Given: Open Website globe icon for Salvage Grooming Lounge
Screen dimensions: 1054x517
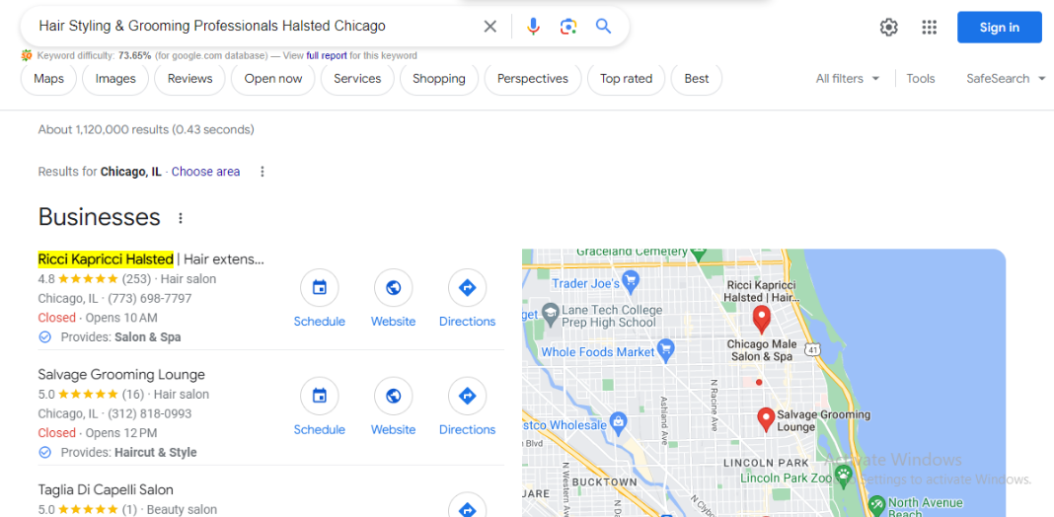Looking at the screenshot, I should [393, 396].
